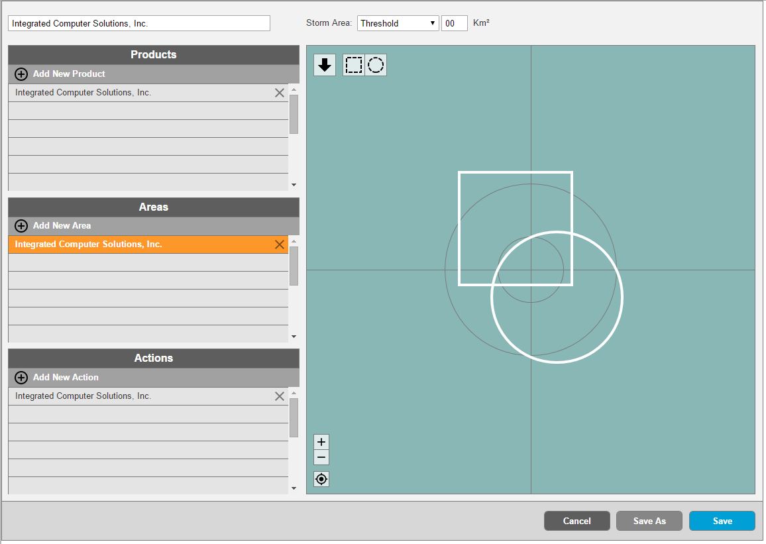The height and width of the screenshot is (544, 766).
Task: Click the storm area Km² value field
Action: tap(455, 23)
